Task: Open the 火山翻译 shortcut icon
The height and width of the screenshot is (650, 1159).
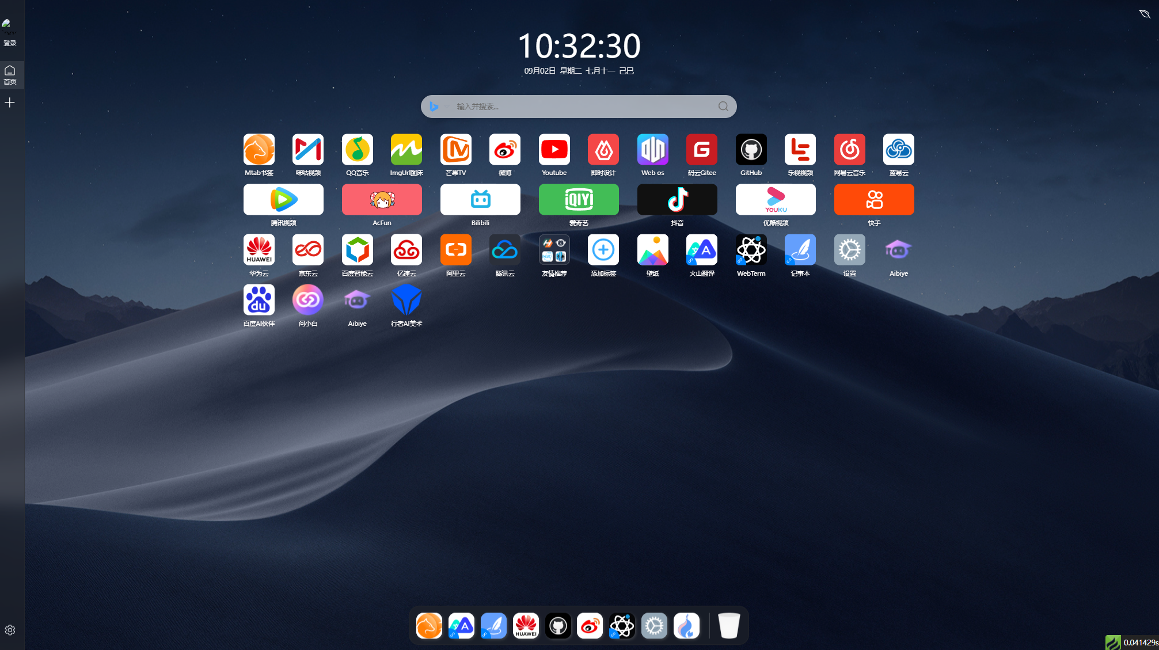Action: (x=701, y=250)
